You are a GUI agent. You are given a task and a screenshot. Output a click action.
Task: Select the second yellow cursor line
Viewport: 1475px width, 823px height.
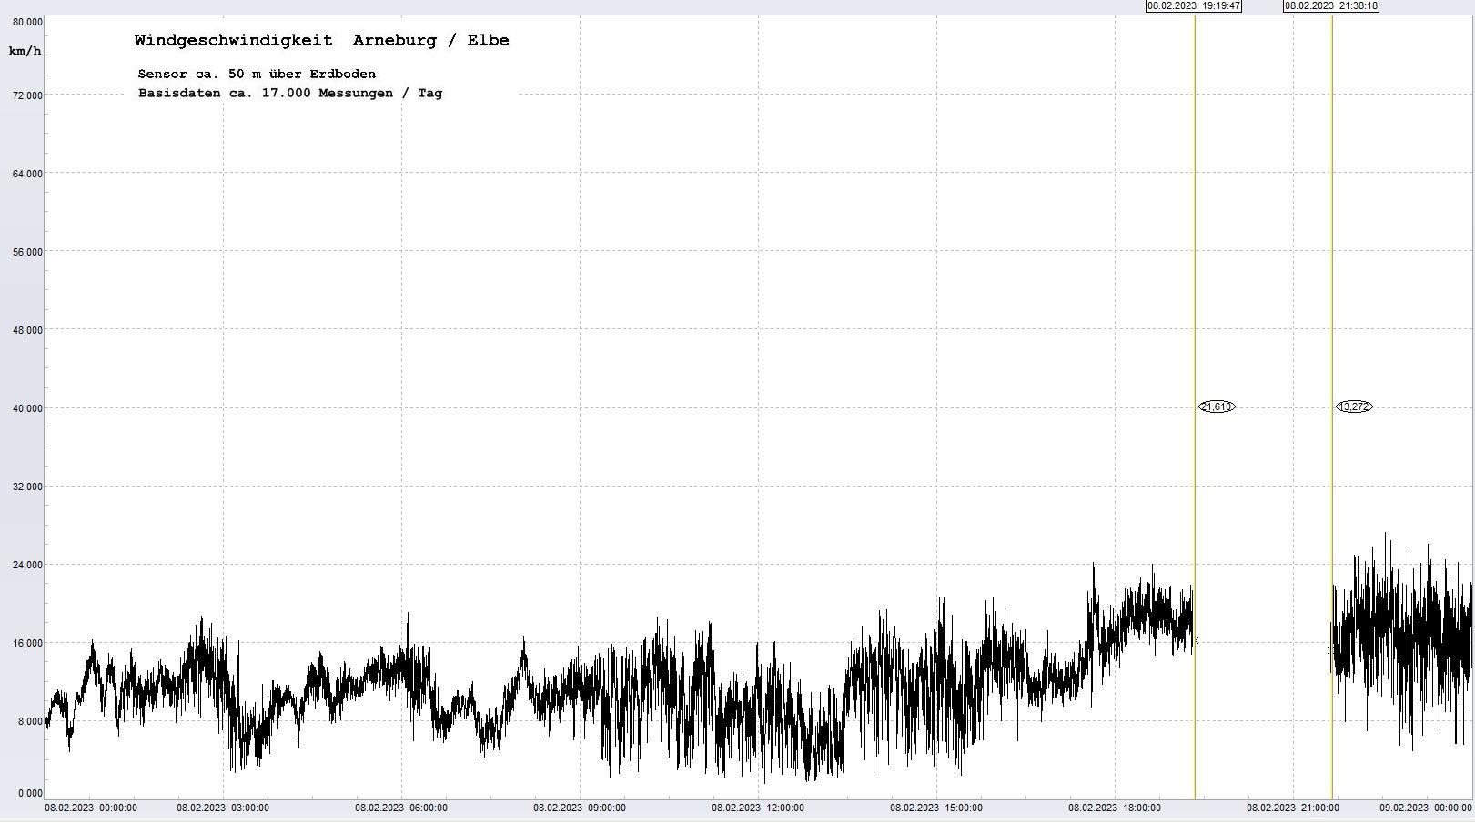pos(1332,273)
